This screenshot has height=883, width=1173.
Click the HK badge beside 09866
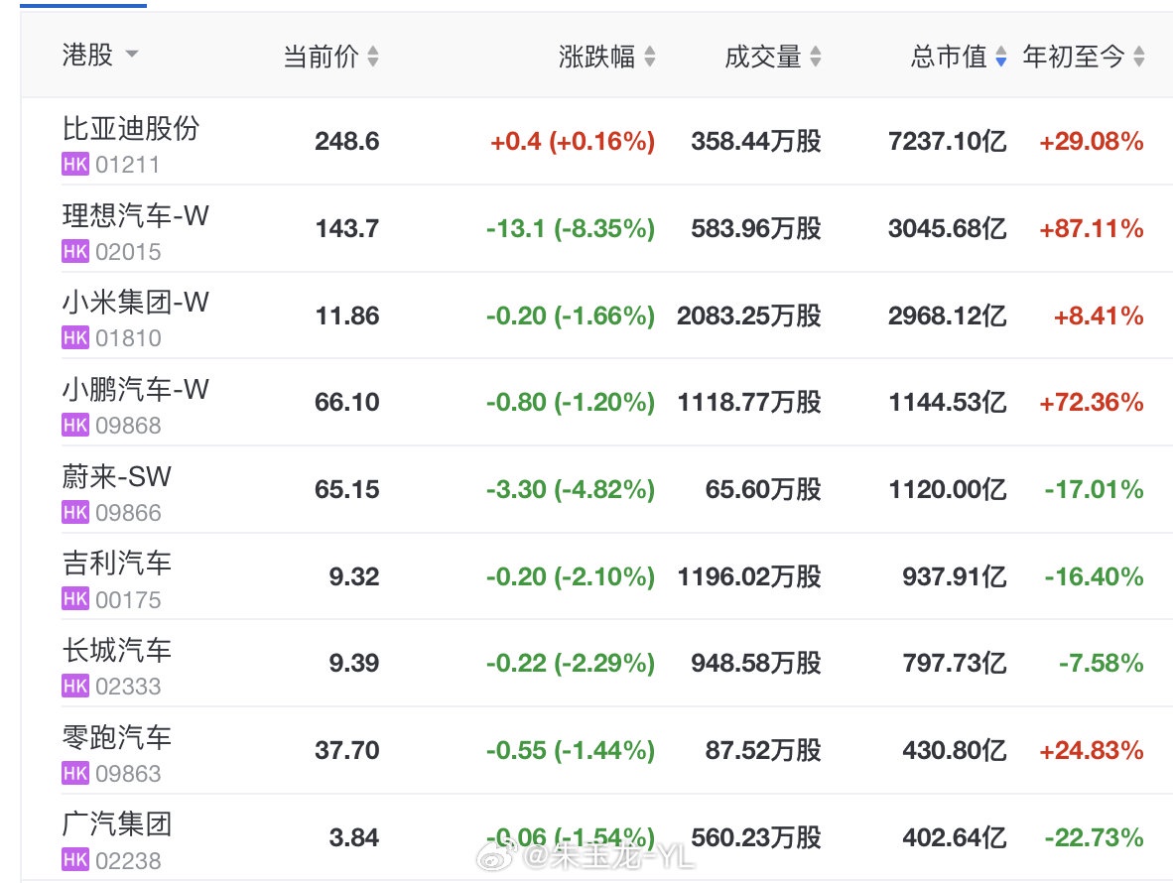click(75, 513)
